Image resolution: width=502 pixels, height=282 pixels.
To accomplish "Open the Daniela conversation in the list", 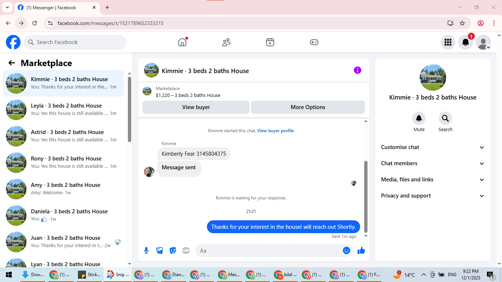I will pos(63,216).
